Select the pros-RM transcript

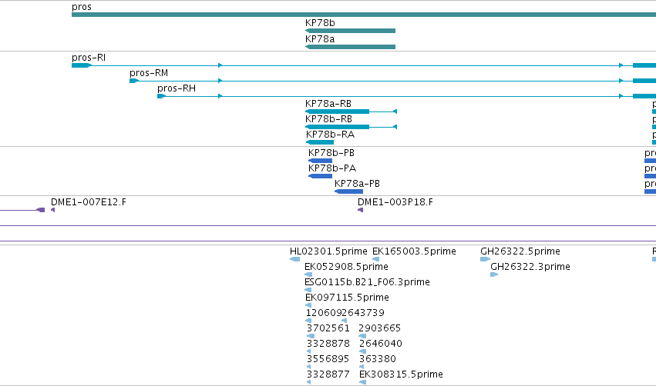[392, 81]
